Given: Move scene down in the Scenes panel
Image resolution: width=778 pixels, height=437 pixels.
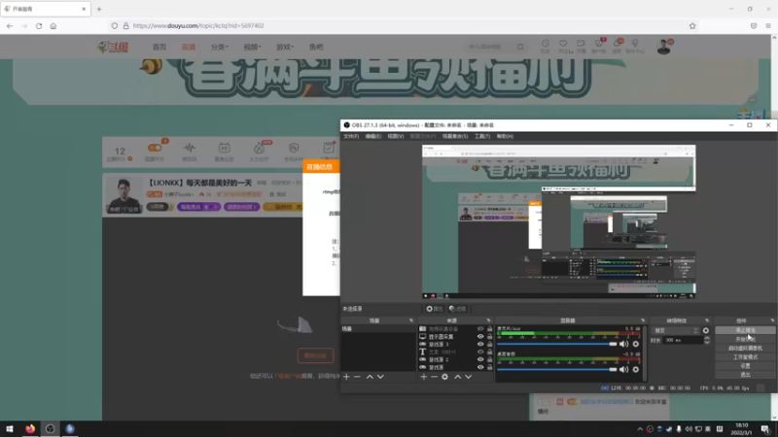Looking at the screenshot, I should tap(380, 377).
